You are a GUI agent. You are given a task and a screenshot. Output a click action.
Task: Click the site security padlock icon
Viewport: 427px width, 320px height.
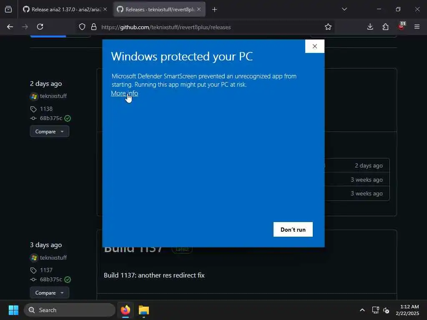[94, 27]
